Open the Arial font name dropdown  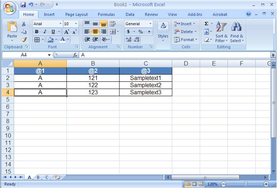click(60, 24)
